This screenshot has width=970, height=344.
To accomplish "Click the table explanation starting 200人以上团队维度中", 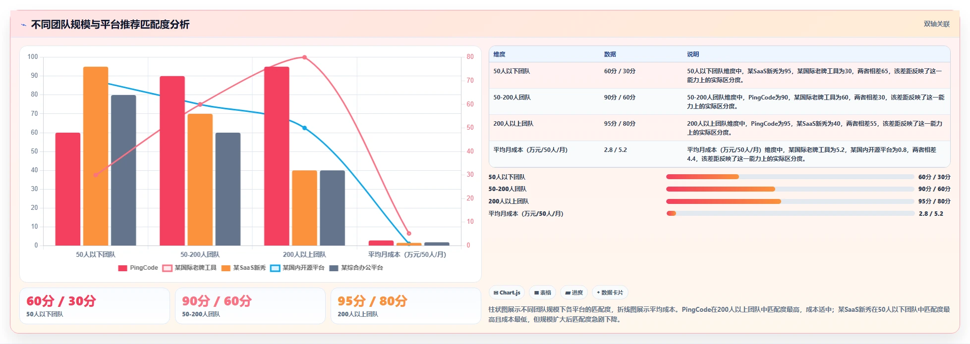I will pos(814,128).
